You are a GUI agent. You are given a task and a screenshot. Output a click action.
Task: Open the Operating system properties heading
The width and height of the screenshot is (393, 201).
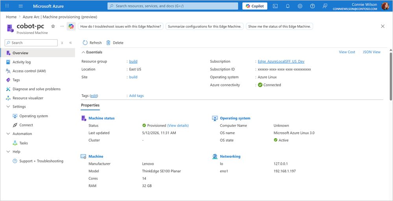[235, 118]
